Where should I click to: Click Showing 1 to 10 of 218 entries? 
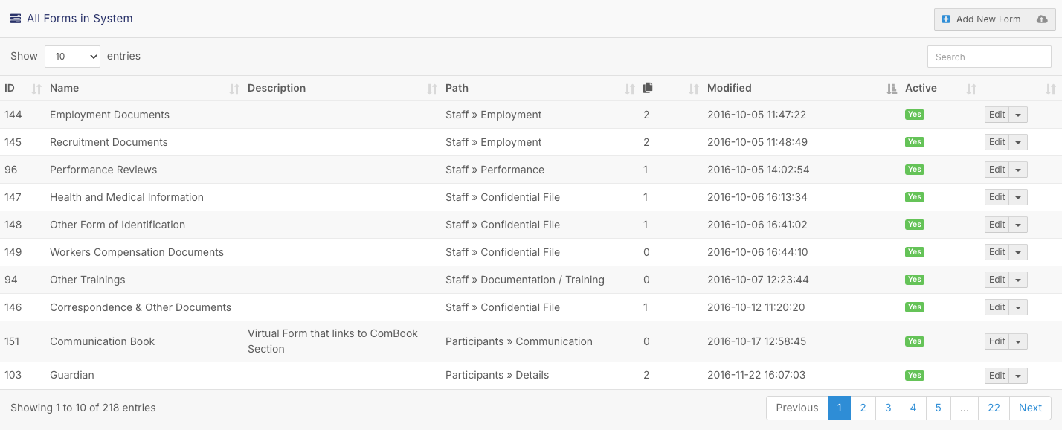coord(83,408)
